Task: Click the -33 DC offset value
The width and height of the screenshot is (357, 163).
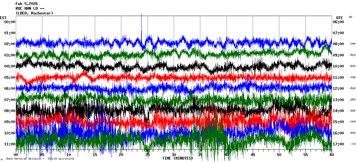Action: tap(353, 144)
